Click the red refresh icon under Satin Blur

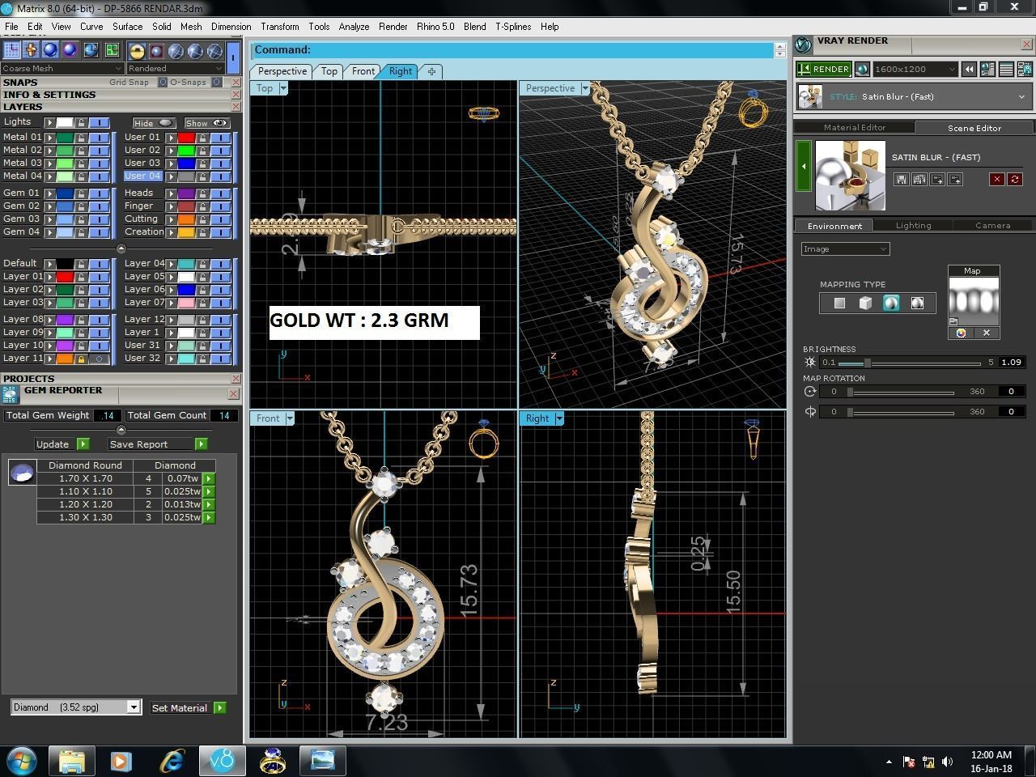tap(1014, 179)
